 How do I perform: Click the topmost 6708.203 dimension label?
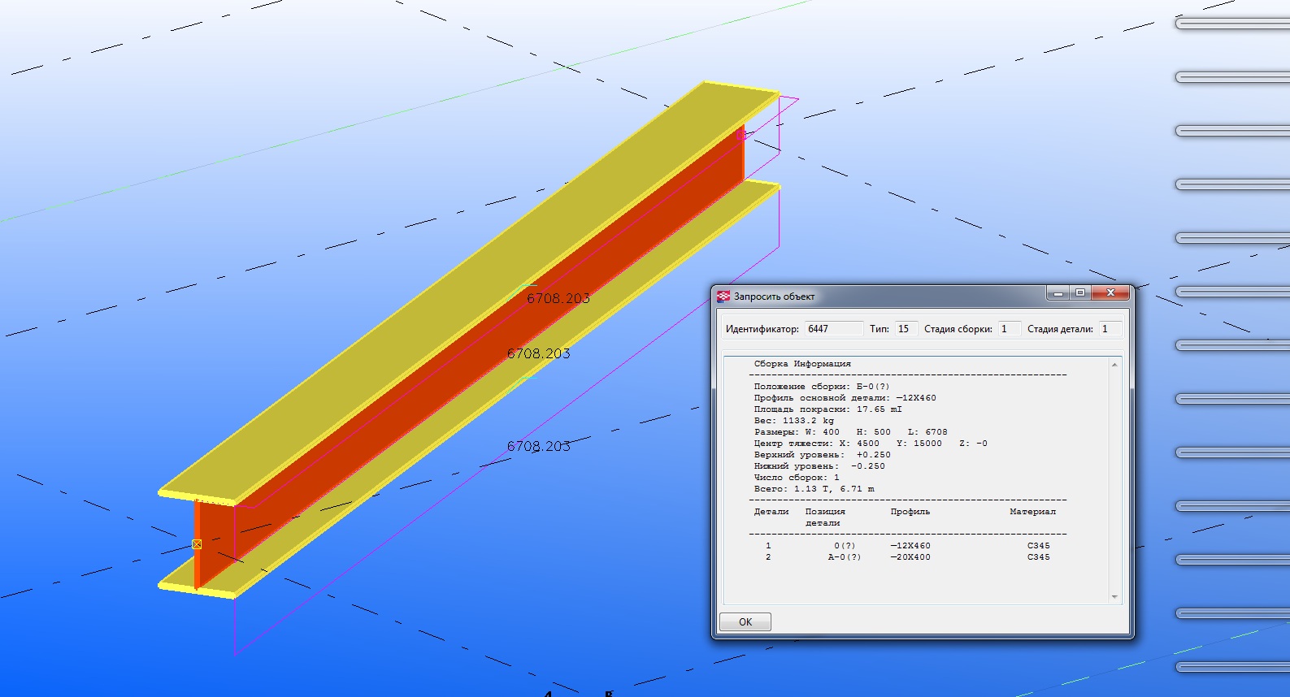click(x=558, y=299)
